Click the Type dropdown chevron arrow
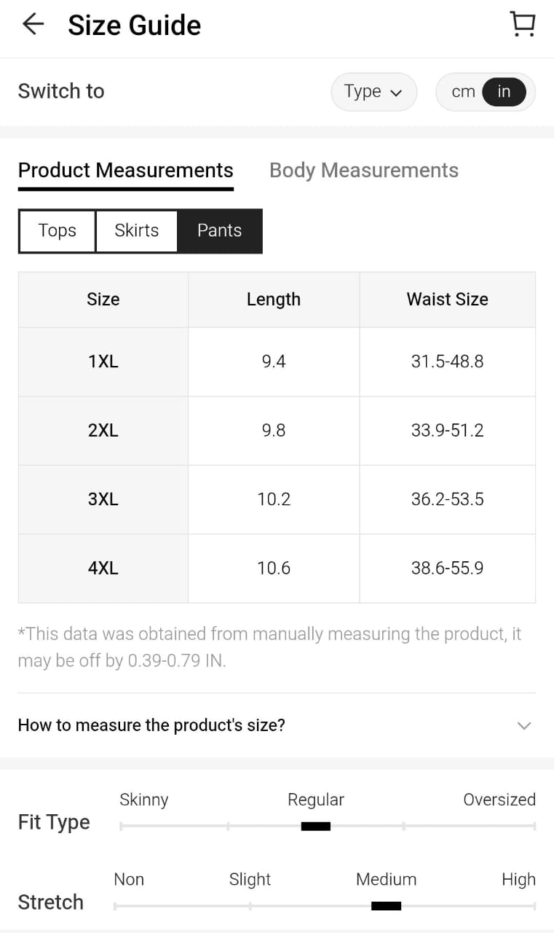The width and height of the screenshot is (554, 933). 396,93
